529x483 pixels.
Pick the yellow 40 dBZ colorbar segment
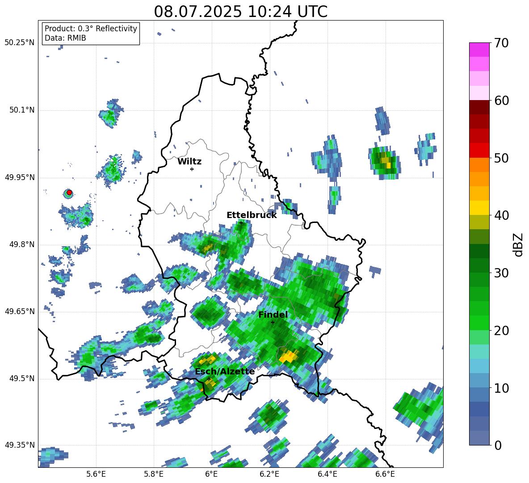[x=479, y=208]
